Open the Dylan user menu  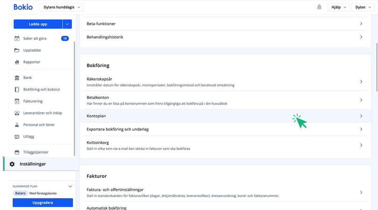pos(363,7)
